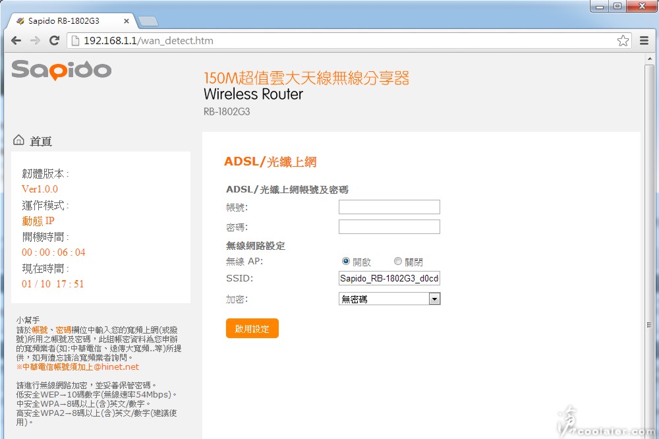This screenshot has width=659, height=439.
Task: Select the 開啟 radio for wireless AP
Action: click(x=346, y=261)
